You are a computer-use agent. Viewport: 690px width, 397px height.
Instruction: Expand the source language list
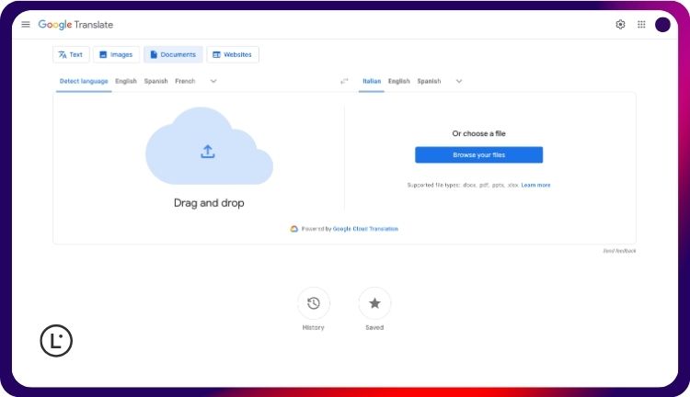point(213,81)
